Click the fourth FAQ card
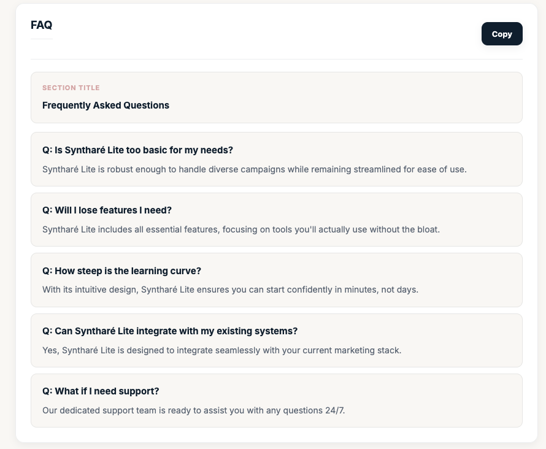 [x=276, y=340]
